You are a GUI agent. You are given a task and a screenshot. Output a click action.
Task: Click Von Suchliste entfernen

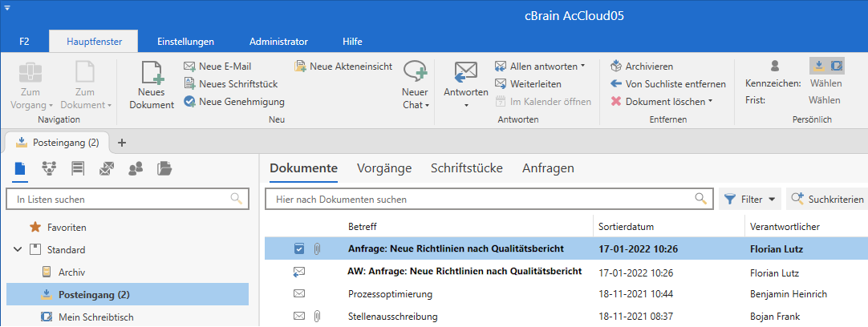[675, 84]
